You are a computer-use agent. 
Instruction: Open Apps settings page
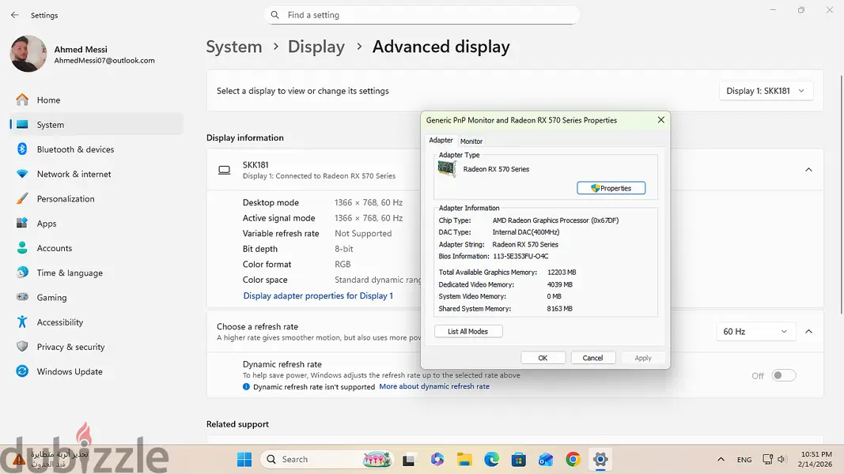point(97,224)
